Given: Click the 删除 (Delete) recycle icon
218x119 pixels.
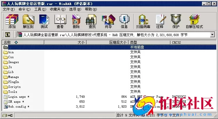Looking at the screenshot, I should 76,21.
